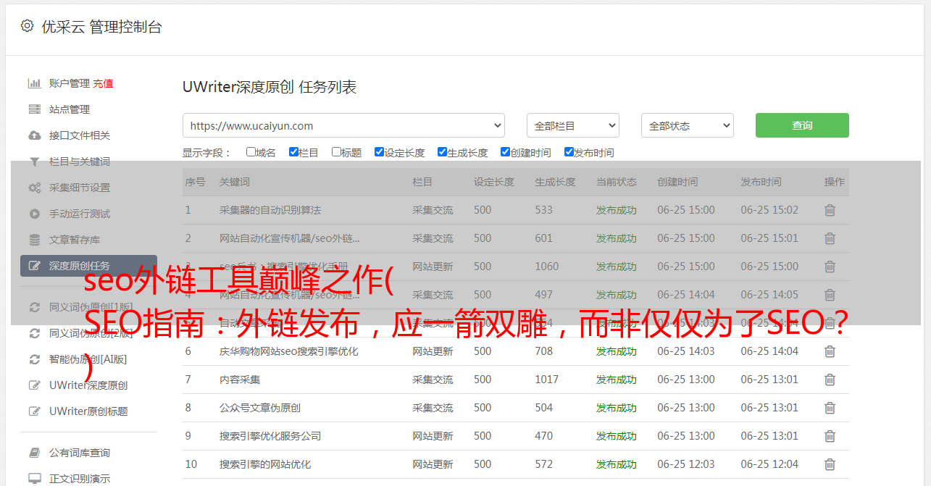The height and width of the screenshot is (486, 931).
Task: Click the 关键词 column header
Action: (x=235, y=182)
